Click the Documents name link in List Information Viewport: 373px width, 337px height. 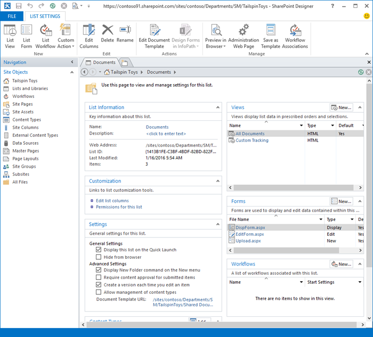[x=157, y=127]
